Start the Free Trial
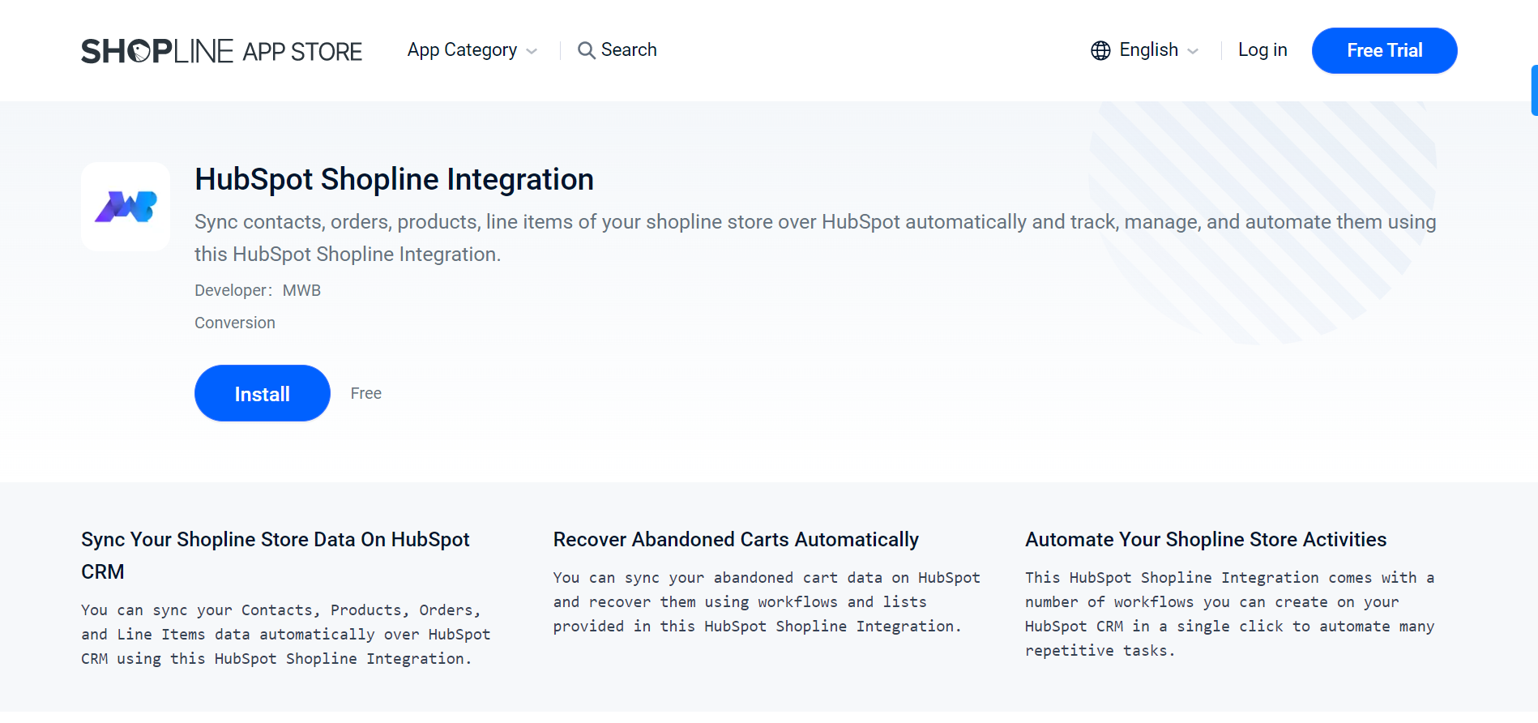This screenshot has width=1538, height=723. coord(1384,50)
